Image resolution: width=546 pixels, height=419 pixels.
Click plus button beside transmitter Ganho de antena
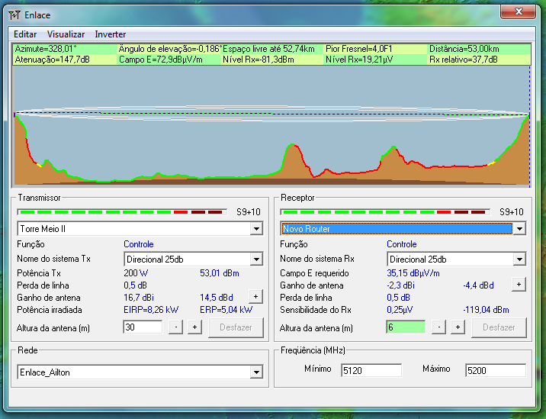point(255,297)
